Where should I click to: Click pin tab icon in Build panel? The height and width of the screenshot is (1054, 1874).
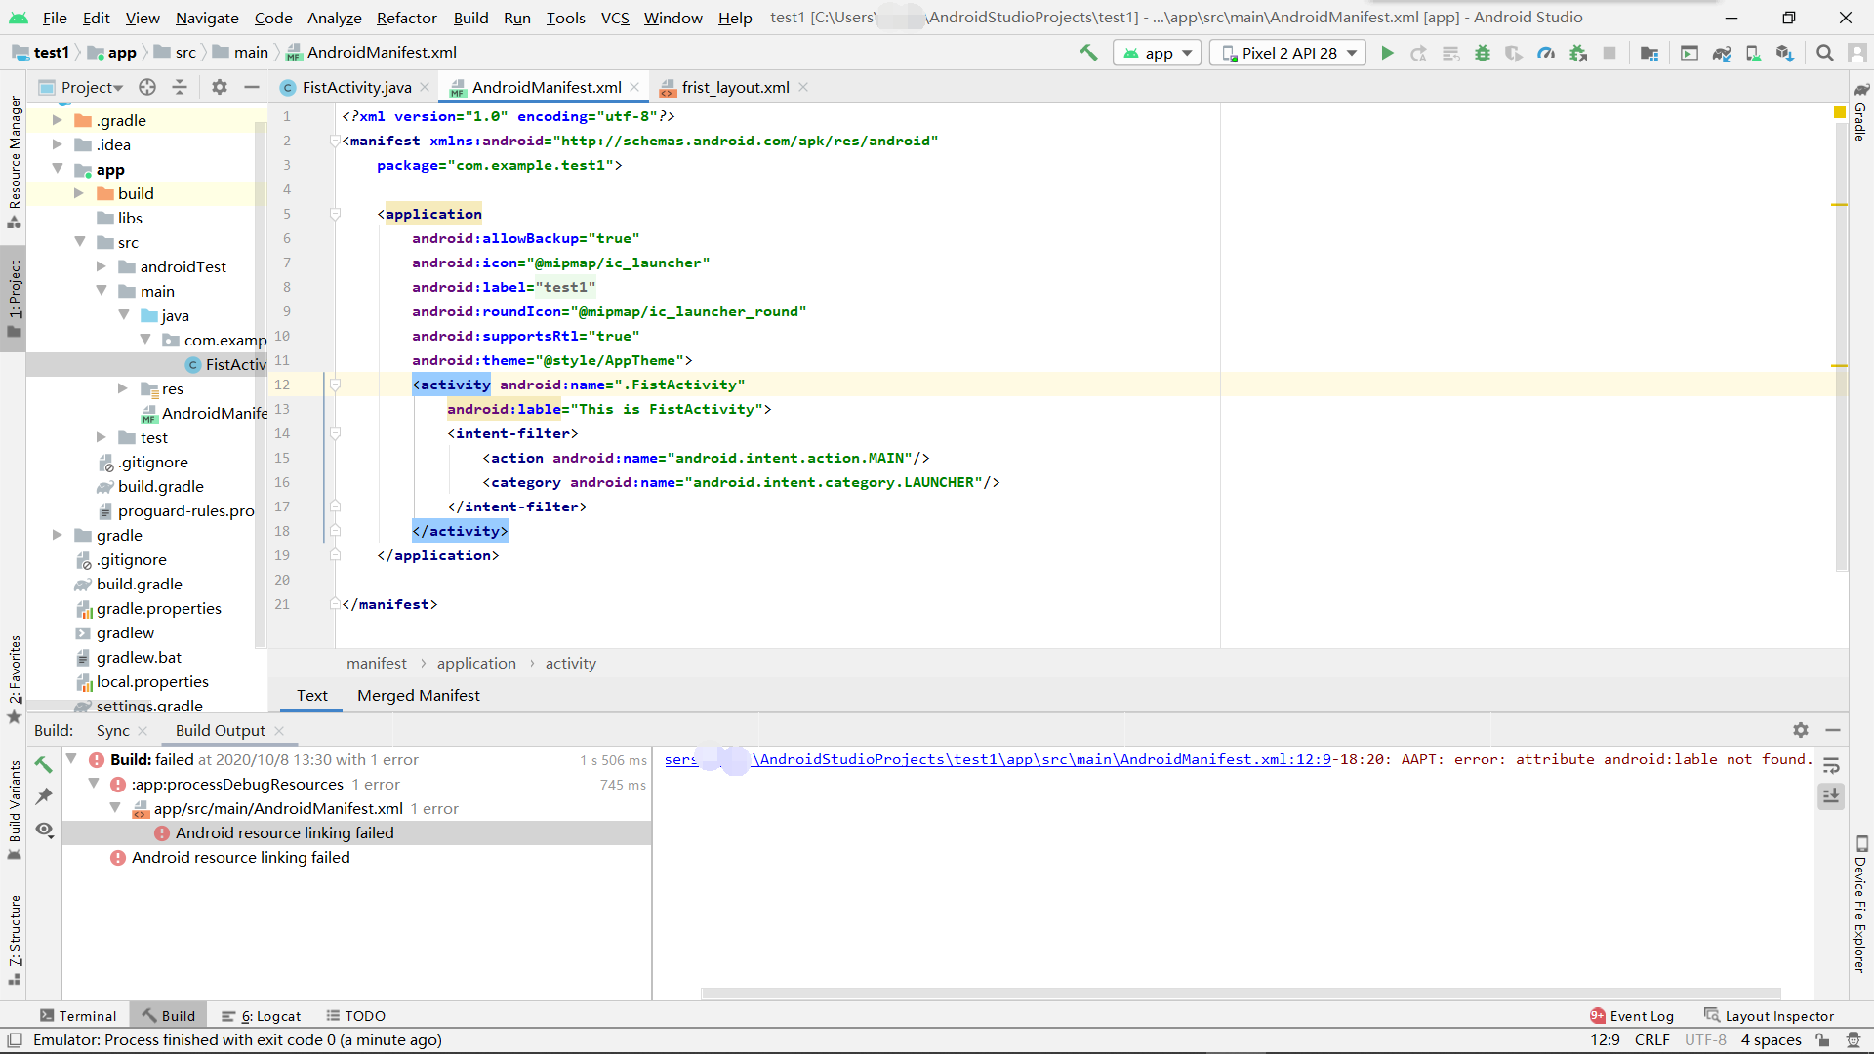click(x=44, y=796)
